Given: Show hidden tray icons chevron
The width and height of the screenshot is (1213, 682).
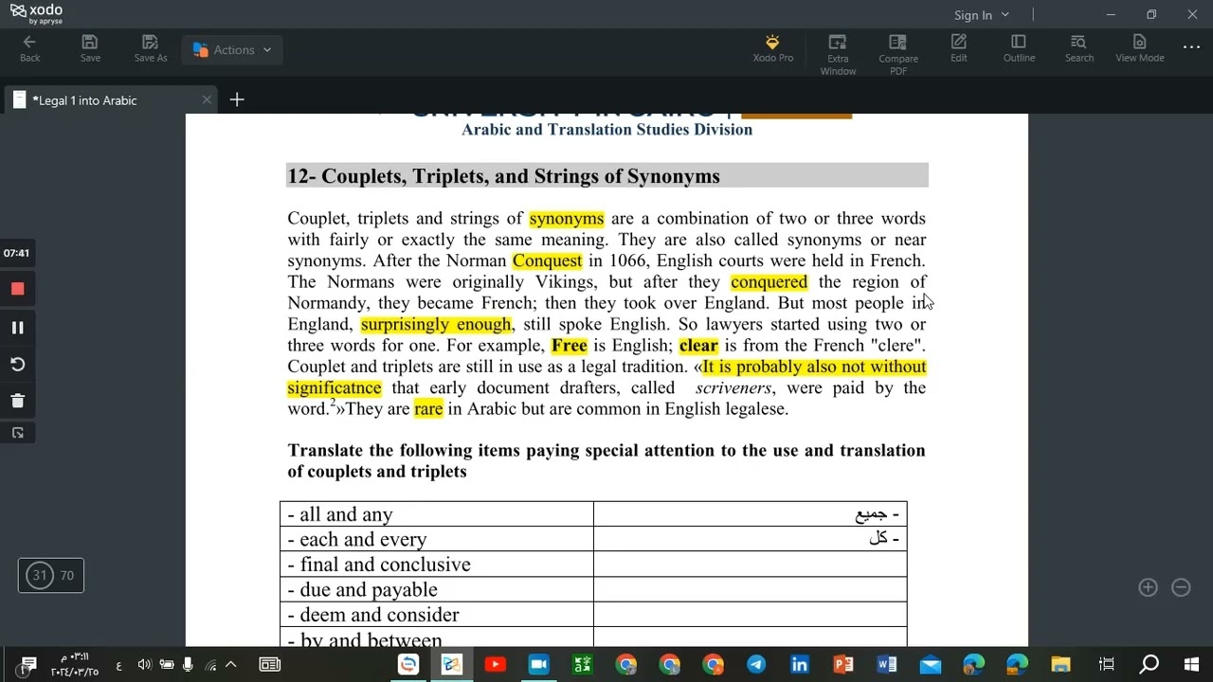Looking at the screenshot, I should (230, 664).
